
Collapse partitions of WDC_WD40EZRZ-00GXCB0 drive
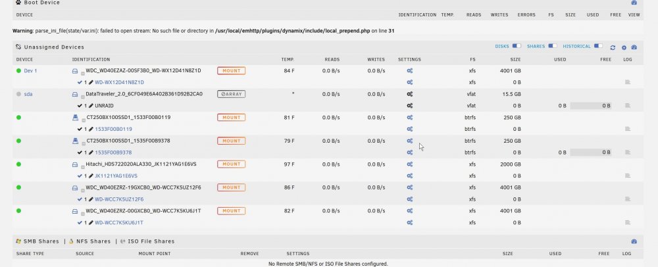pyautogui.click(x=83, y=213)
